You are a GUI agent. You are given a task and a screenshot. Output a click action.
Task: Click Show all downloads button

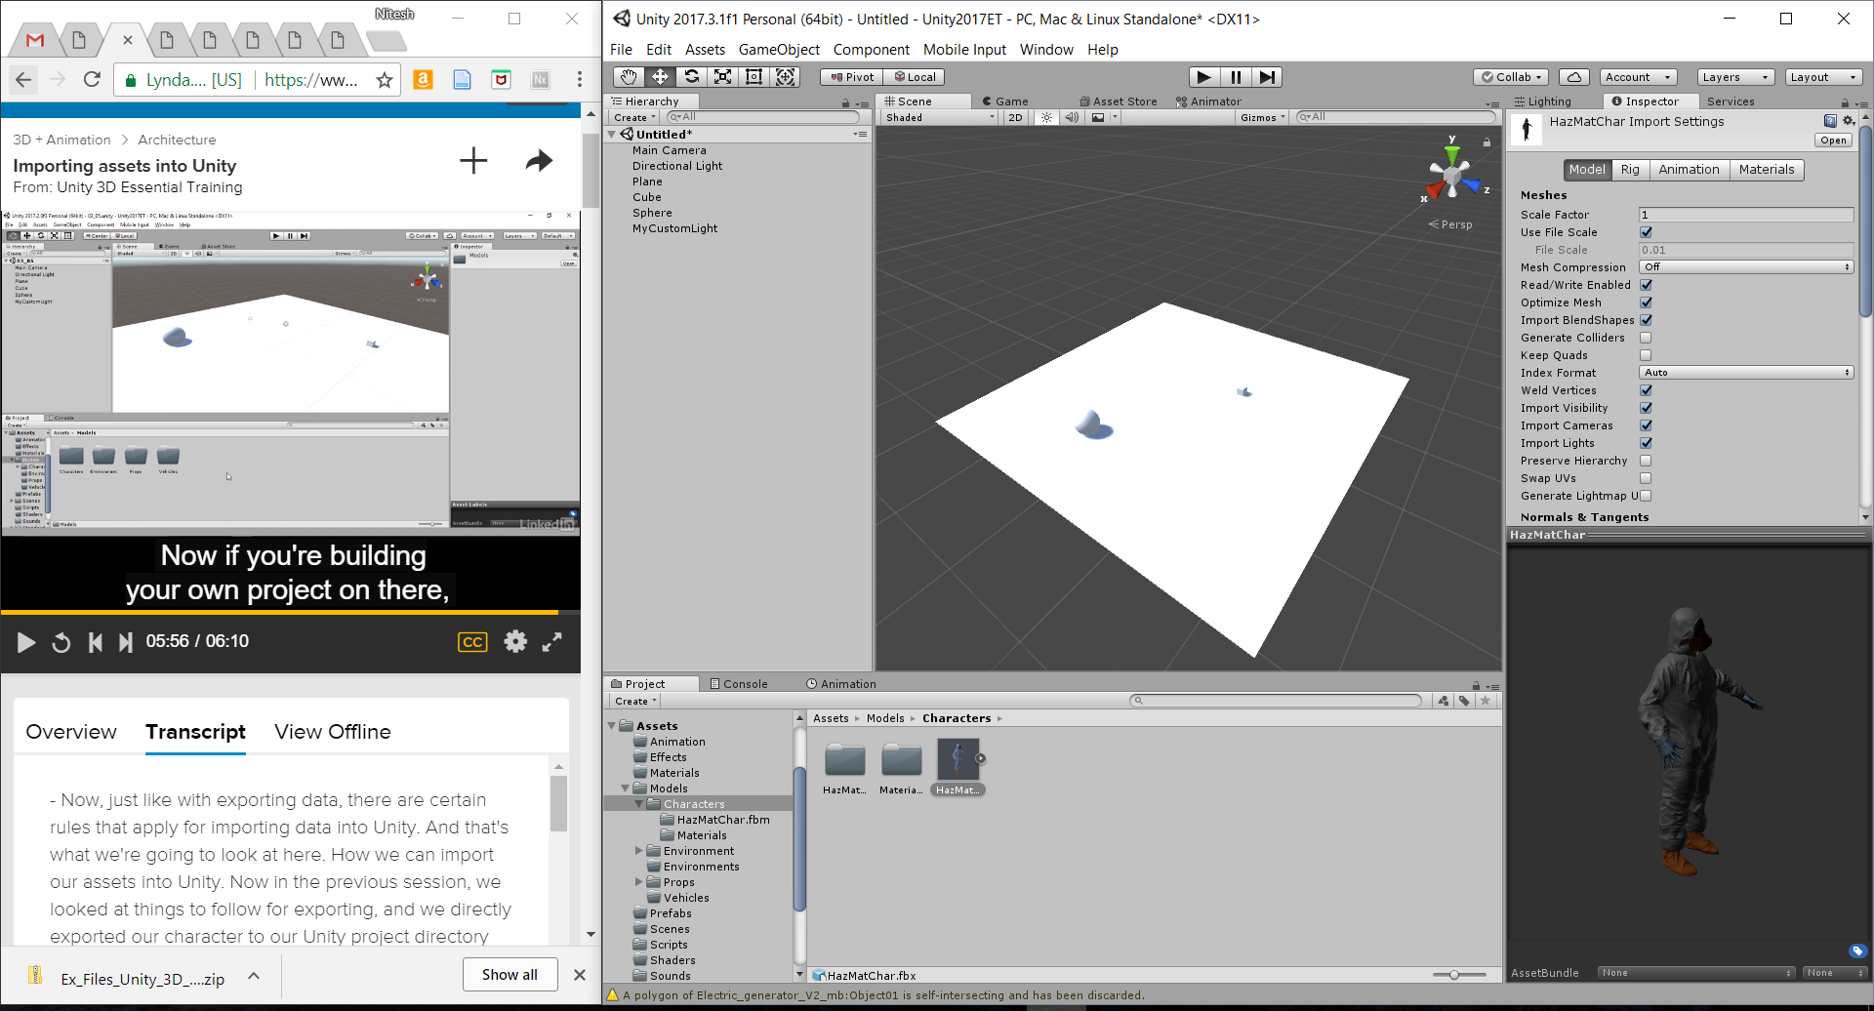(x=509, y=975)
